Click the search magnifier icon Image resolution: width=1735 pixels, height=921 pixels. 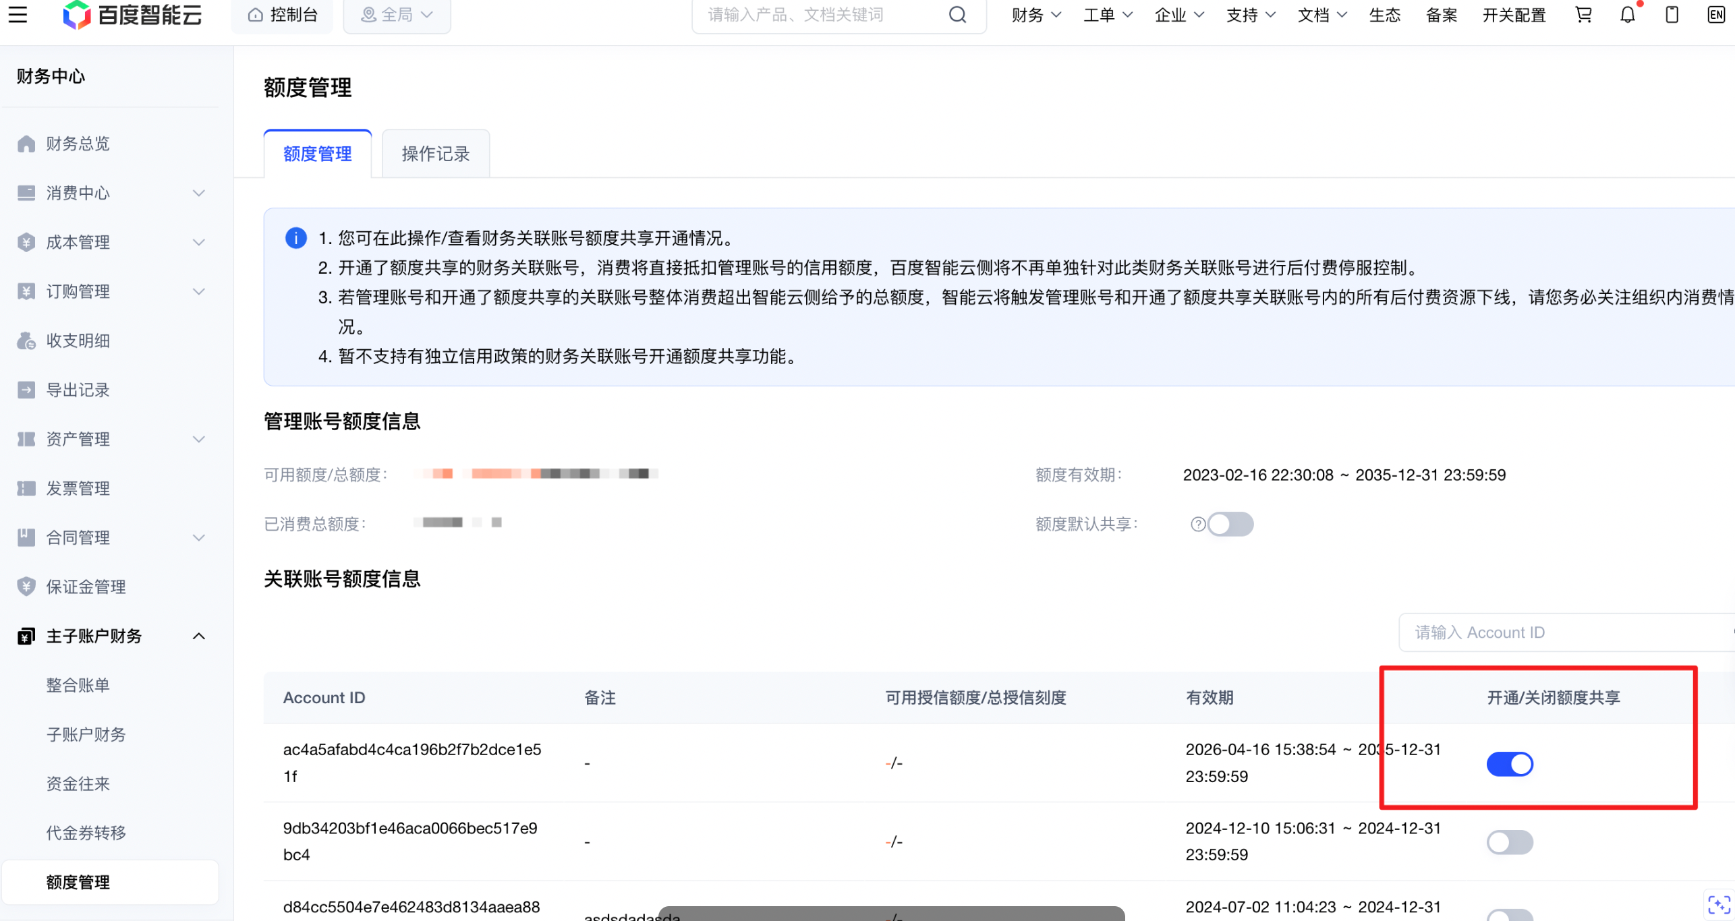(x=957, y=14)
